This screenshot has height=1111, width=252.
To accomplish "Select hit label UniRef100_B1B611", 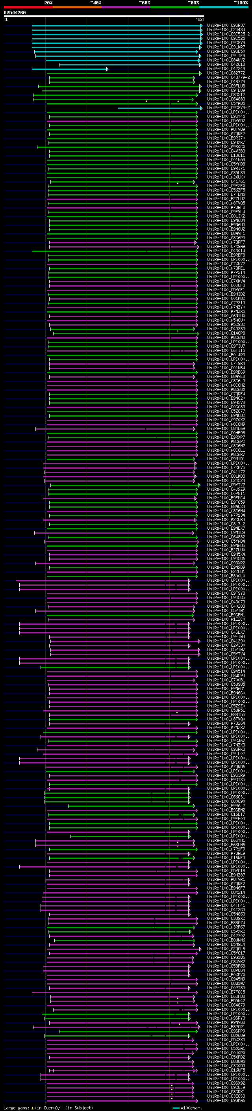I will point(226,155).
